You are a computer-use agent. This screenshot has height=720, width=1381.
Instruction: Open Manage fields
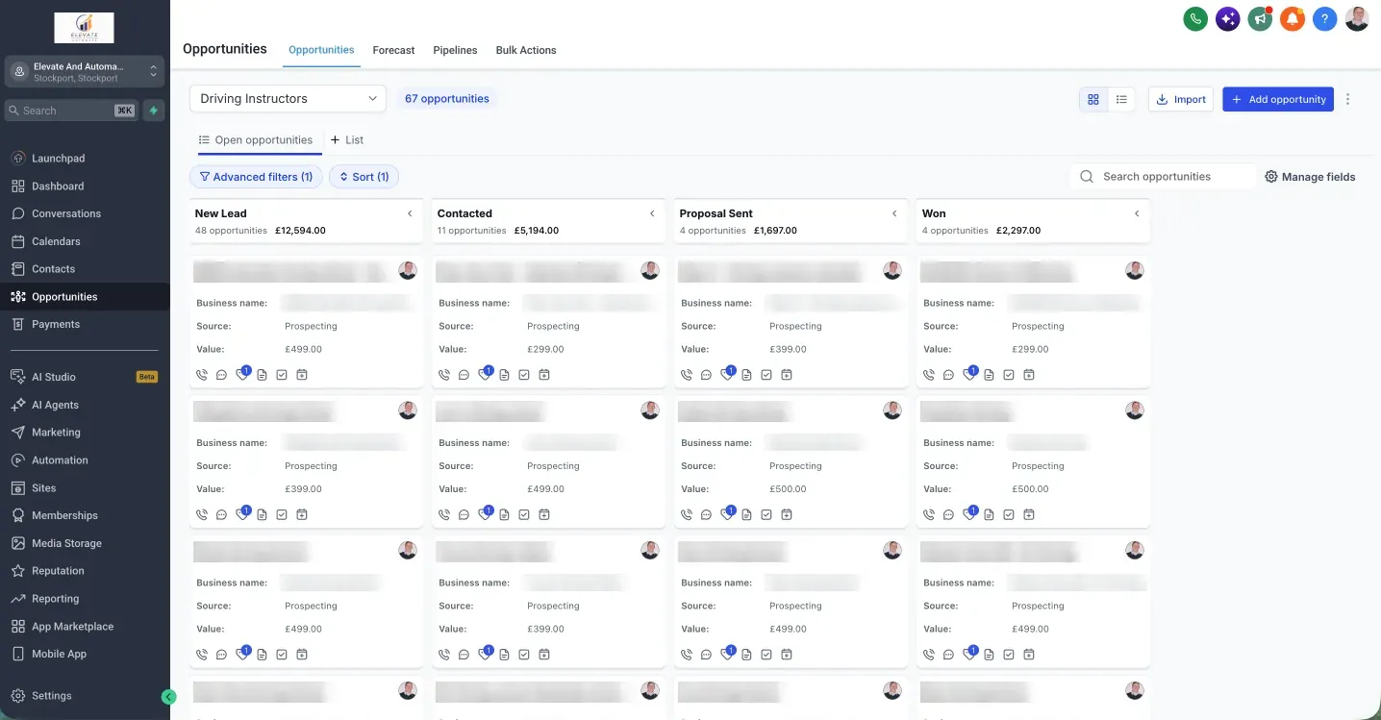(x=1310, y=177)
